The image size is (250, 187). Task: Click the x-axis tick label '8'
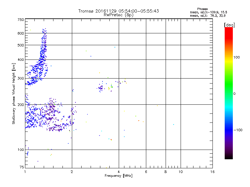pyautogui.click(x=166, y=172)
